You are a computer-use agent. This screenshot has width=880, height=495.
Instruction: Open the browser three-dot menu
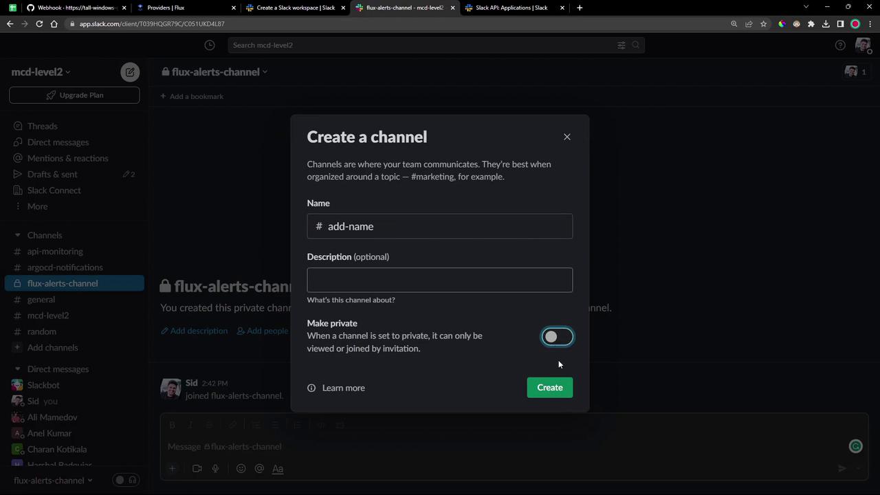pyautogui.click(x=870, y=24)
